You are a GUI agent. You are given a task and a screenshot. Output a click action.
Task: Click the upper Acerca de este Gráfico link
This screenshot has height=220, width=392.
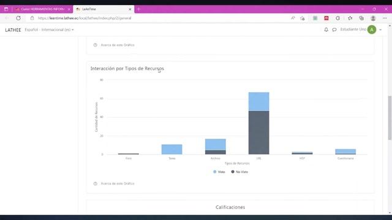point(118,45)
